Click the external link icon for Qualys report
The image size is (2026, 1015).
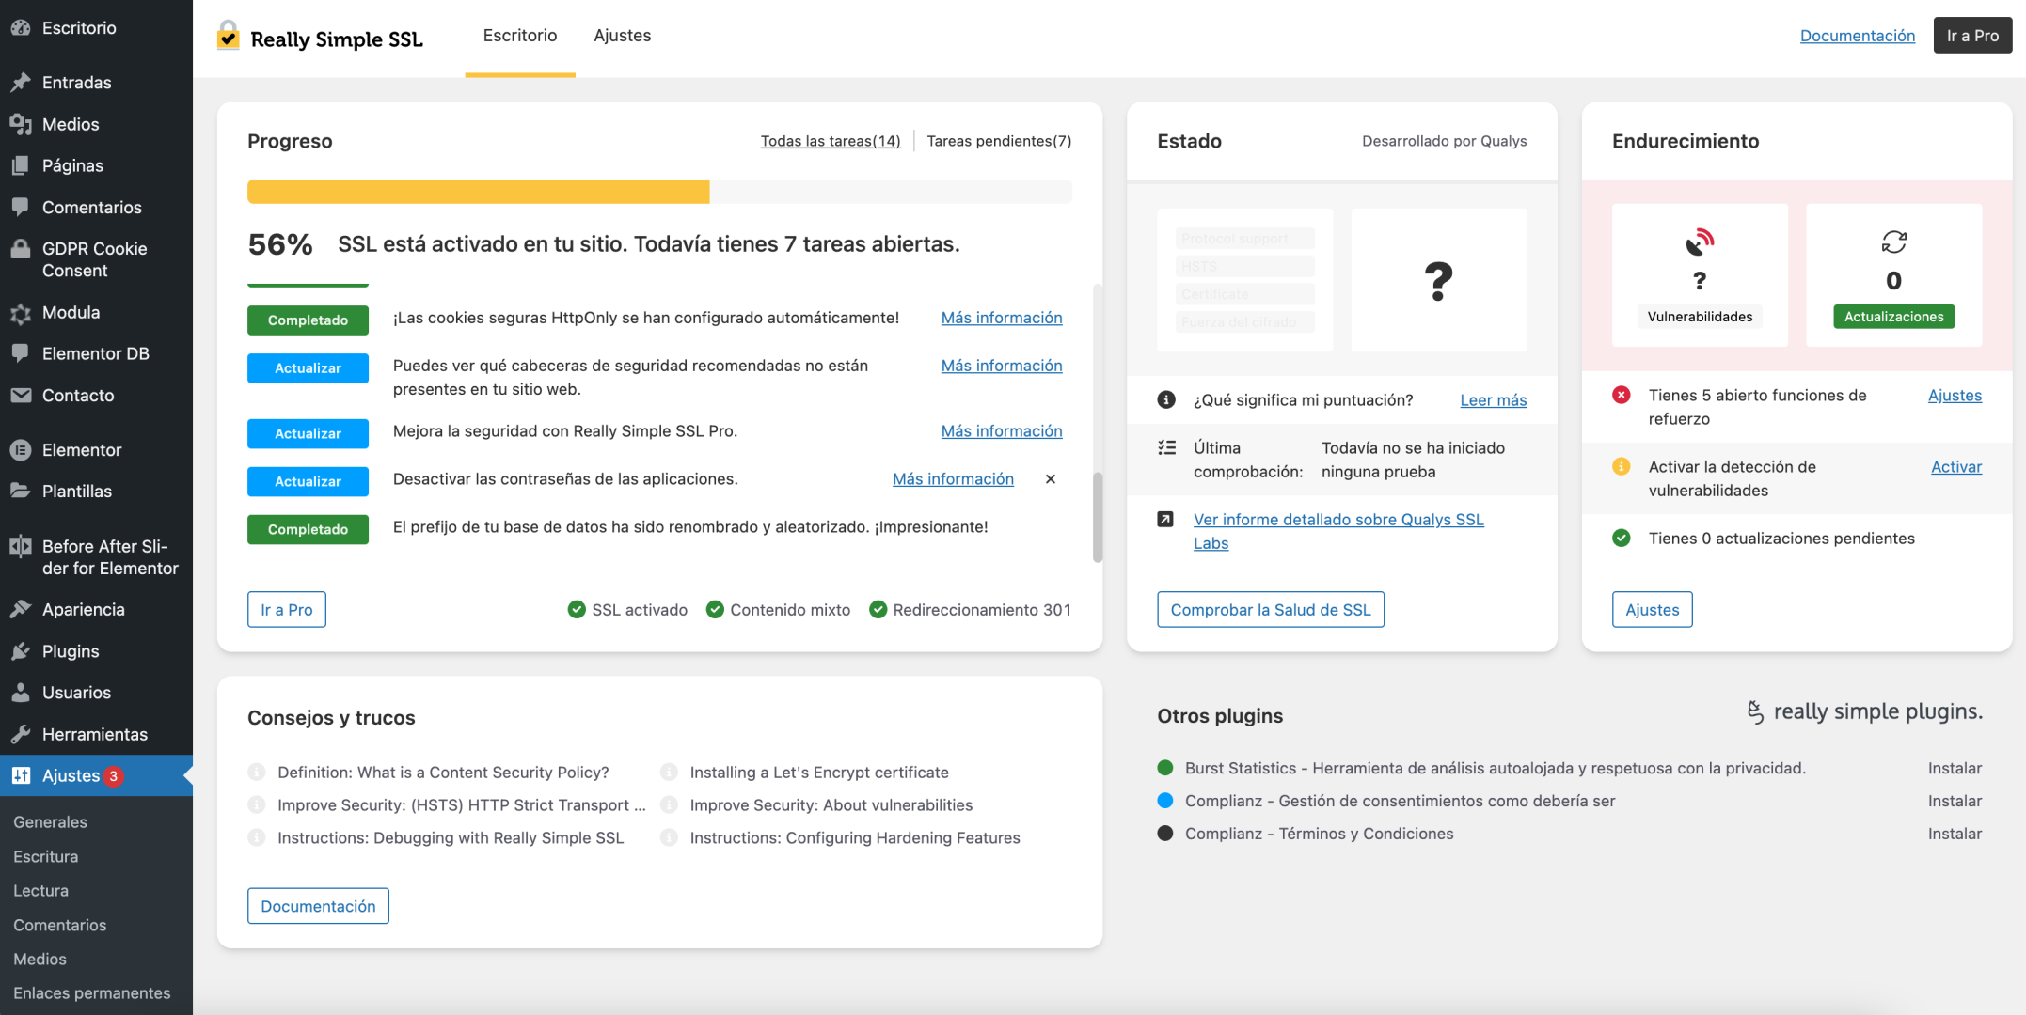click(1165, 519)
